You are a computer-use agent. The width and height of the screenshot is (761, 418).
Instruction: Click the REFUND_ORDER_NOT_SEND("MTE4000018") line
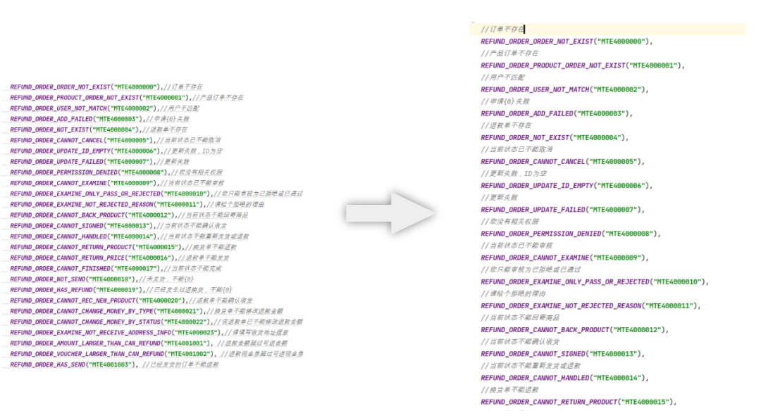click(x=102, y=279)
